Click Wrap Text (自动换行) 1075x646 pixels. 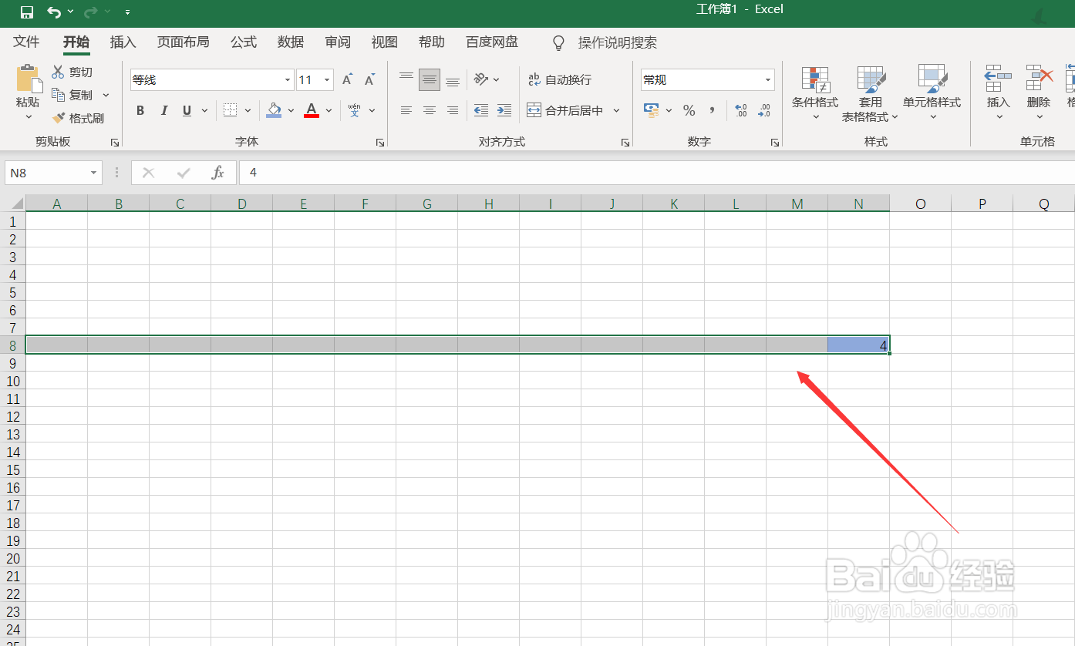tap(560, 79)
